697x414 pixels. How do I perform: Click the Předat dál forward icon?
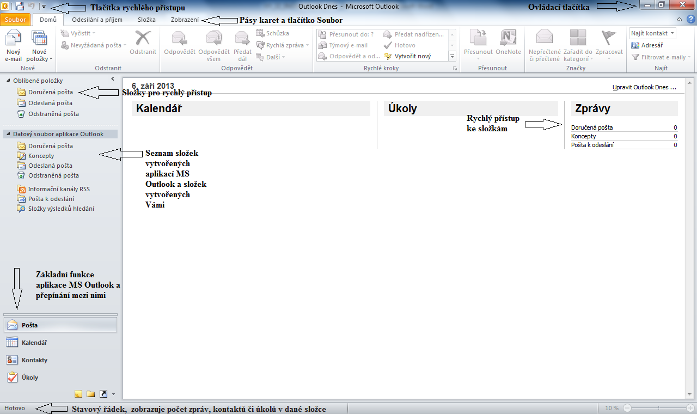[x=242, y=46]
